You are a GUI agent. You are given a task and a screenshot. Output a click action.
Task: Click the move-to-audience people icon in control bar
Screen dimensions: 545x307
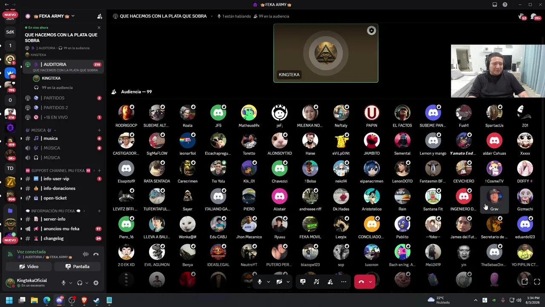[x=330, y=282]
